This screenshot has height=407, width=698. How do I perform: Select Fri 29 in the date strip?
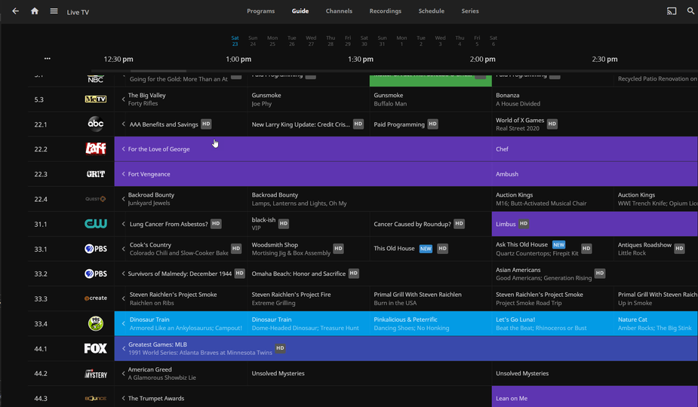[348, 41]
